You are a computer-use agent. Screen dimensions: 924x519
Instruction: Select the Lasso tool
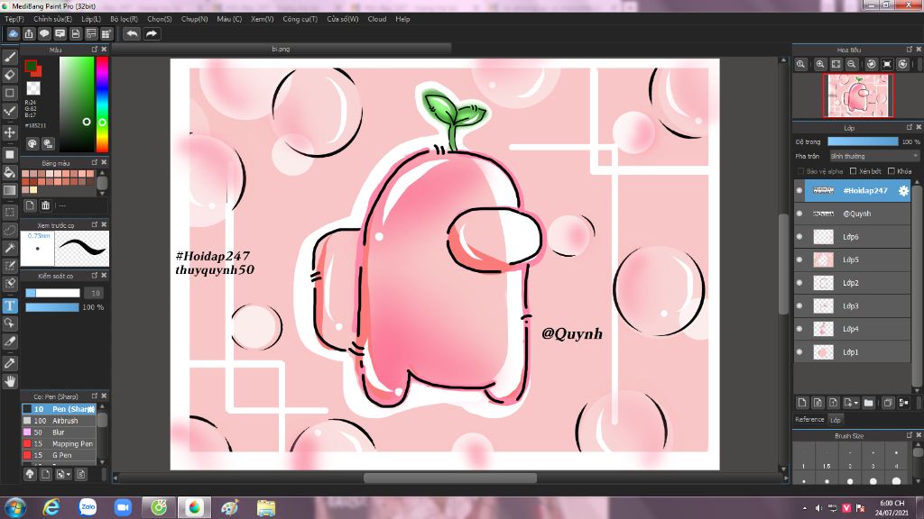9,230
